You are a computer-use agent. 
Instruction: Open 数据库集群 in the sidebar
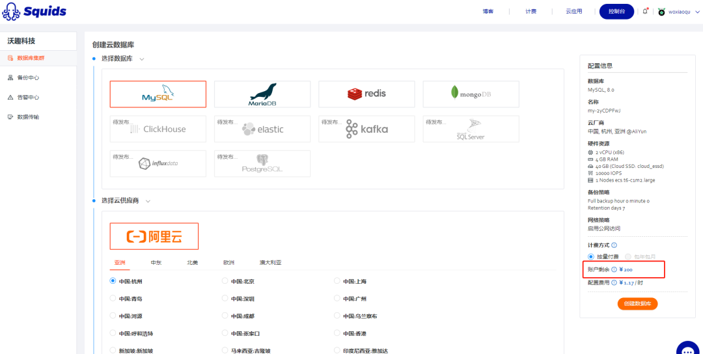[x=38, y=59]
